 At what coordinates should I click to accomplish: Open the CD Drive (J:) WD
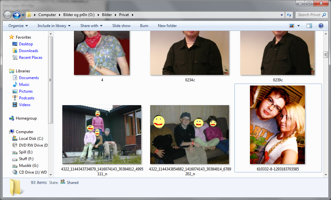[33, 172]
